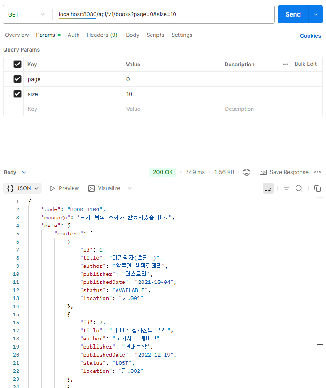This screenshot has height=388, width=326.
Task: Open the response Body section dropdown
Action: click(15, 172)
